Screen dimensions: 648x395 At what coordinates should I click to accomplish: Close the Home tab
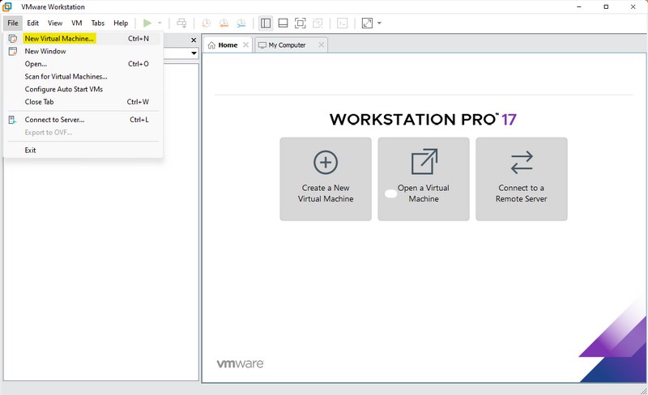[x=245, y=45]
